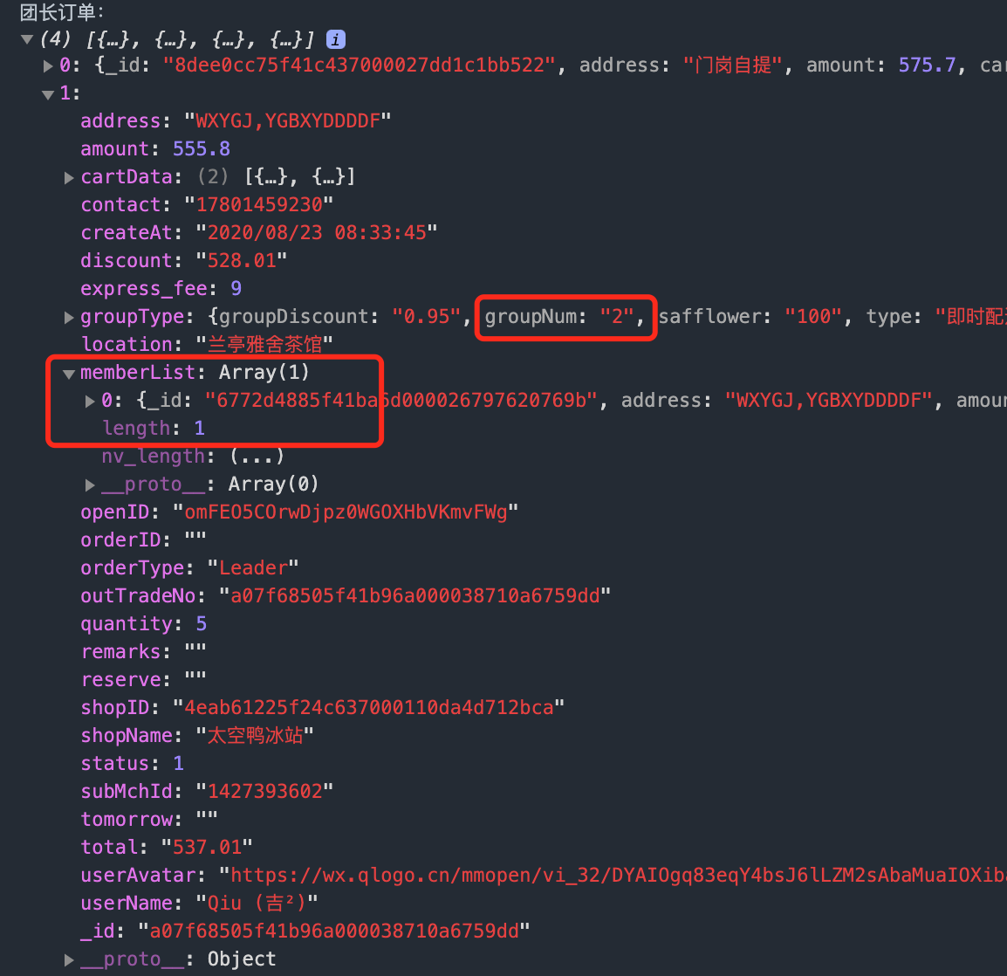Viewport: 1007px width, 976px height.
Task: Select the outTradeNo value
Action: pos(414,596)
